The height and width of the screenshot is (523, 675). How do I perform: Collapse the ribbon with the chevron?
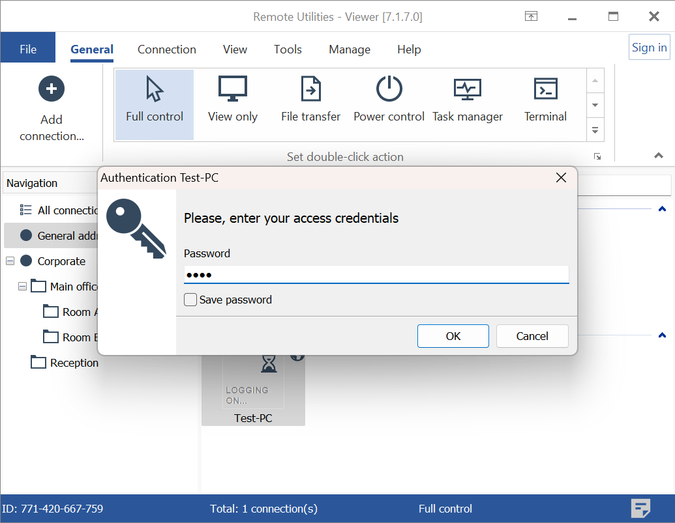pyautogui.click(x=659, y=156)
